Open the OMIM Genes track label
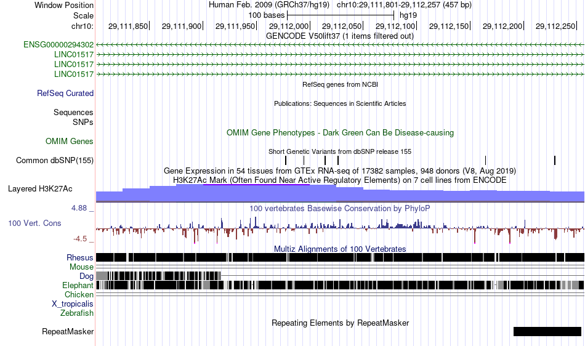585x346 pixels. pos(70,142)
